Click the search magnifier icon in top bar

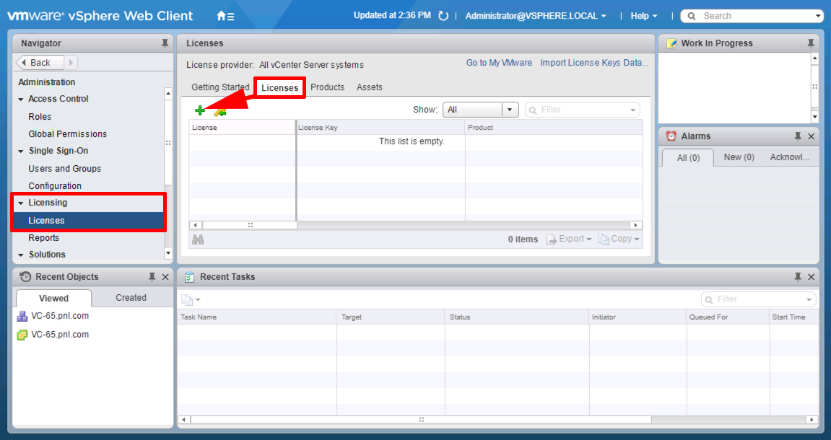(x=691, y=16)
